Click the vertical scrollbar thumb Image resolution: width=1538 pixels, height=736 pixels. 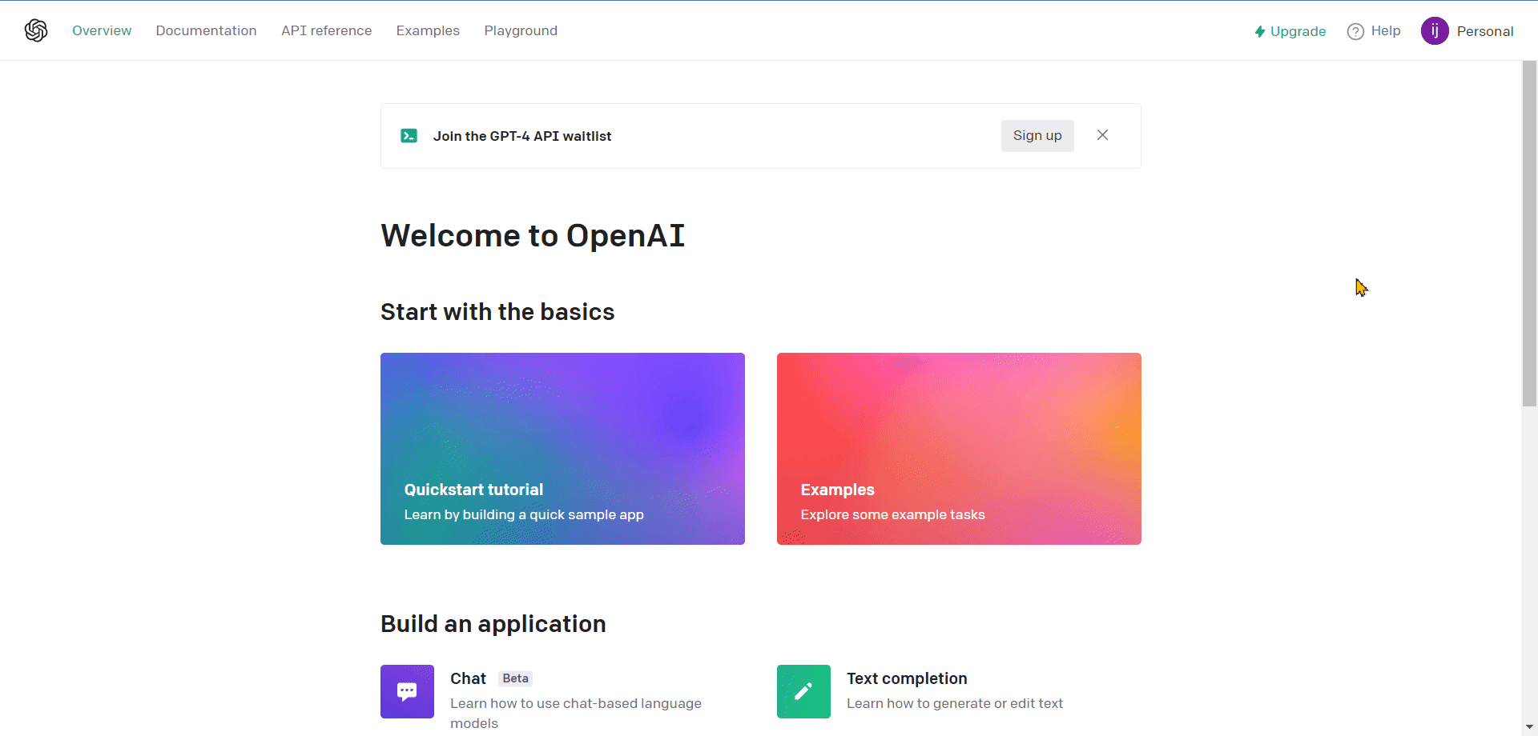pyautogui.click(x=1529, y=234)
